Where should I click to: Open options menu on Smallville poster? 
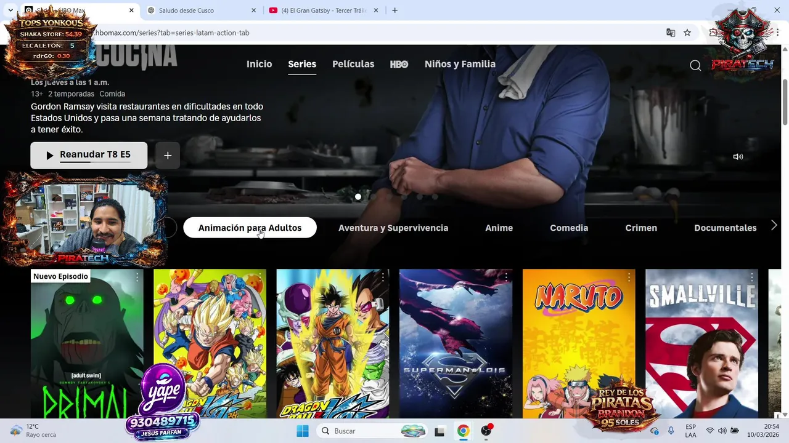pos(751,278)
